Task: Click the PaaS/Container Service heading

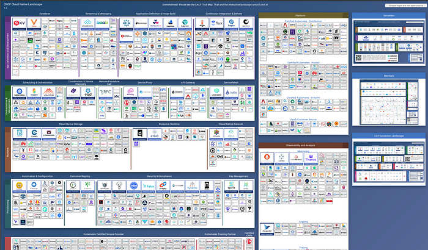Action: coord(303,120)
